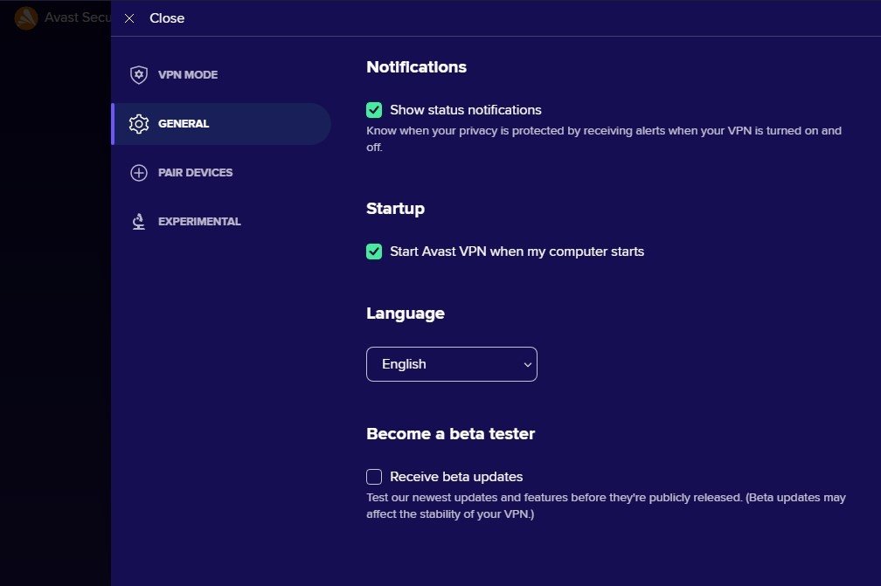Click the VPN Mode shield icon
Image resolution: width=881 pixels, height=586 pixels.
139,74
